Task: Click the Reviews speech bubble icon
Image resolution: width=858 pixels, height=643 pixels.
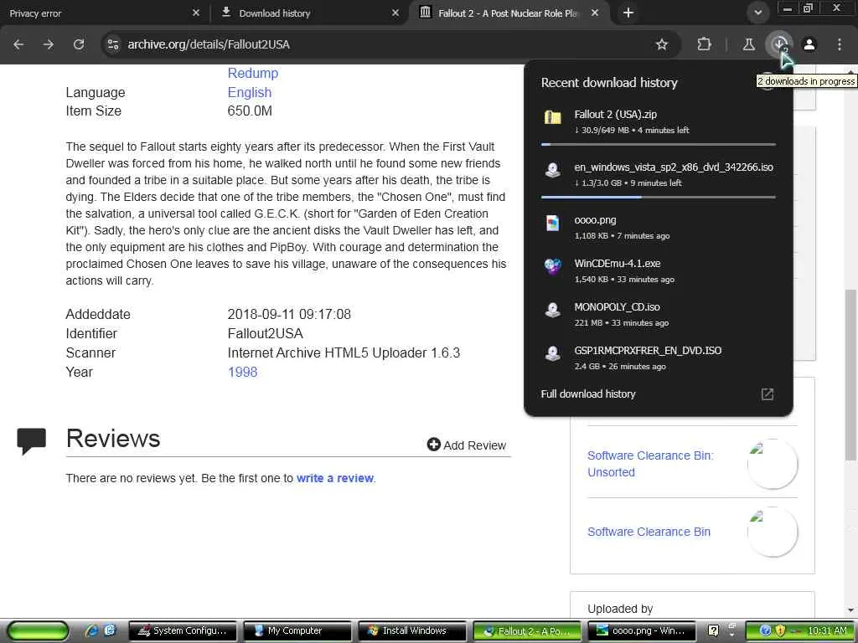Action: click(32, 440)
